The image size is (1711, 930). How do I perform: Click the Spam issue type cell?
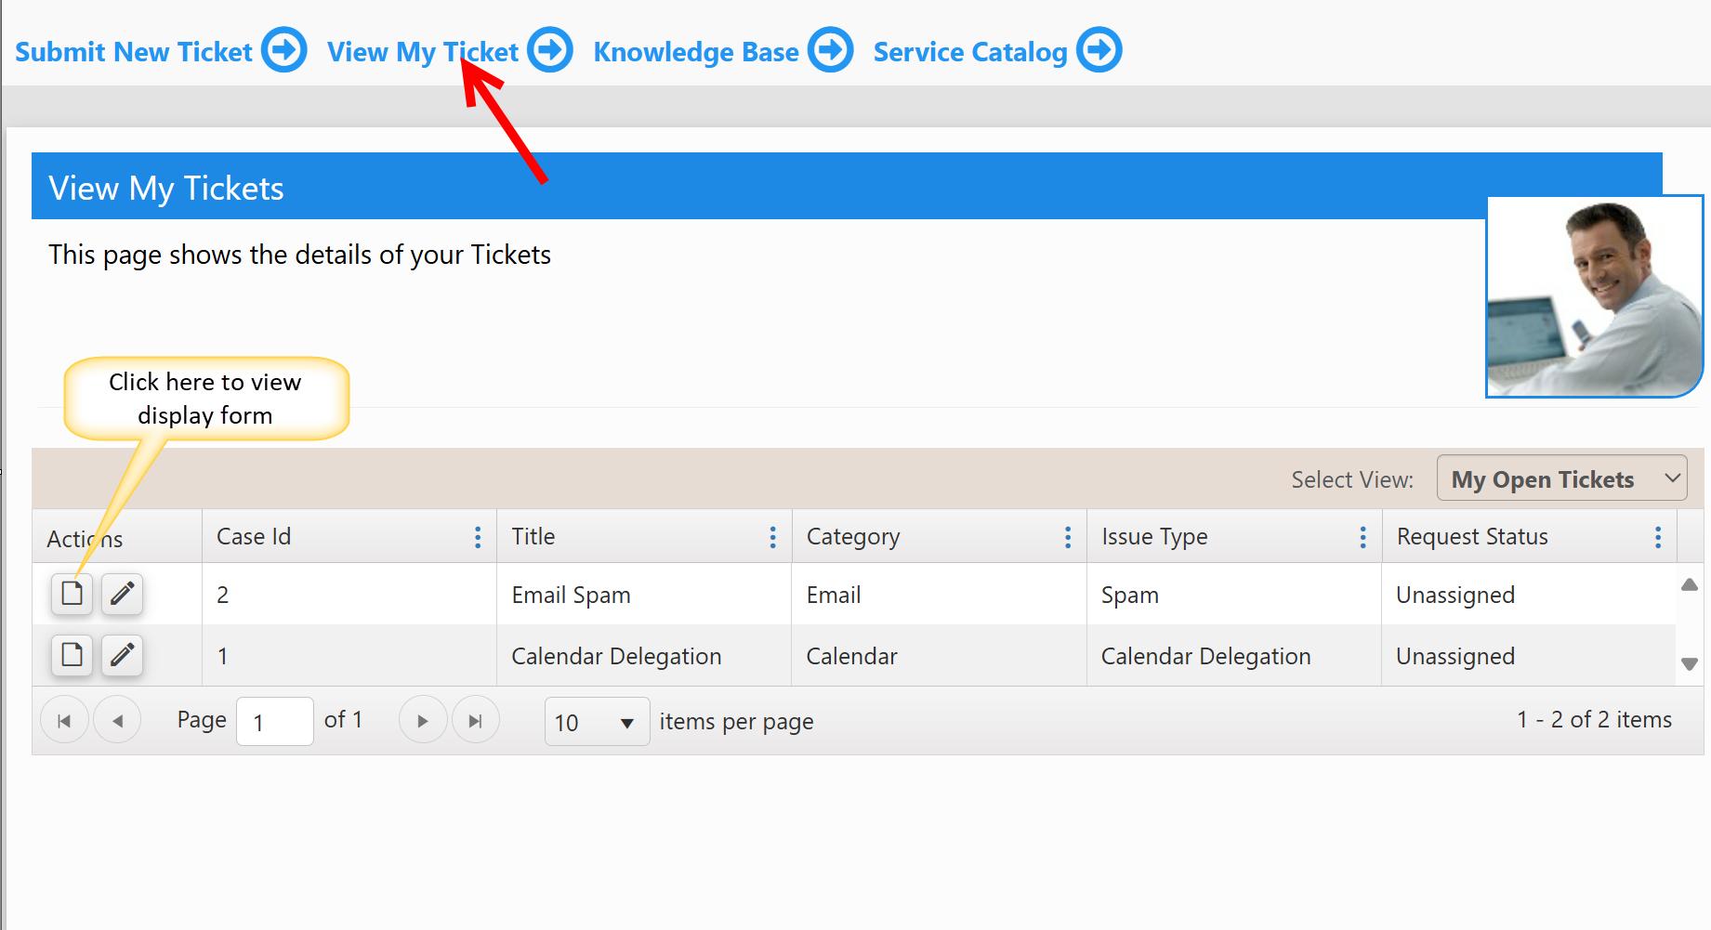1234,595
